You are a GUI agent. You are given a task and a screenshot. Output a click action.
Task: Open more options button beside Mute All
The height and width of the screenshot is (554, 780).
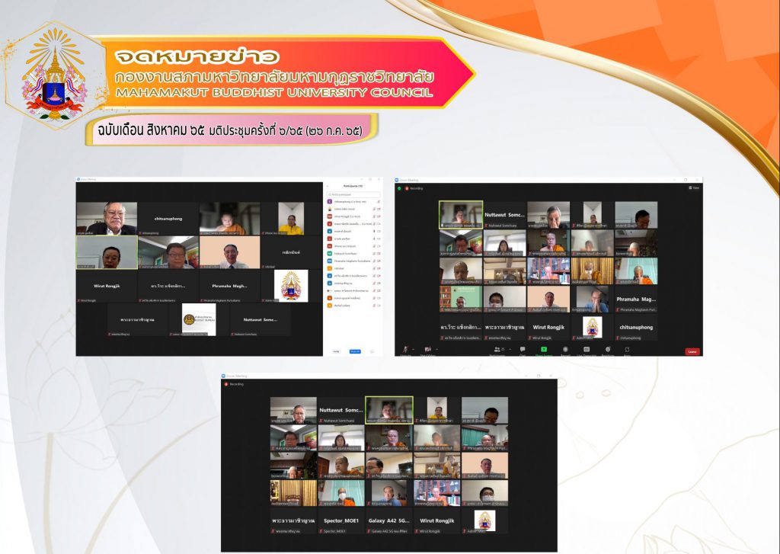(372, 351)
